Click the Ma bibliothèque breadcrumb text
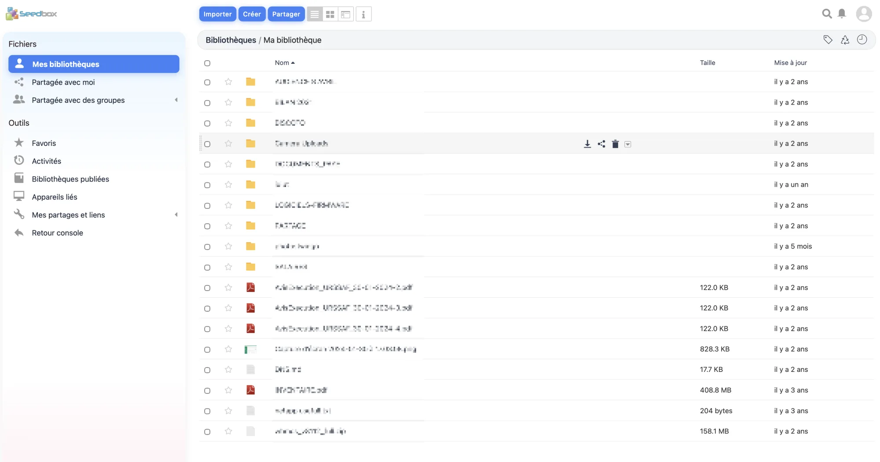Screen dimensions: 880x462 point(292,40)
